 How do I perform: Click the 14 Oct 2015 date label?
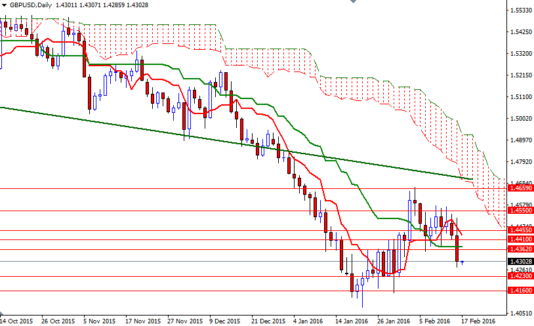(16, 321)
